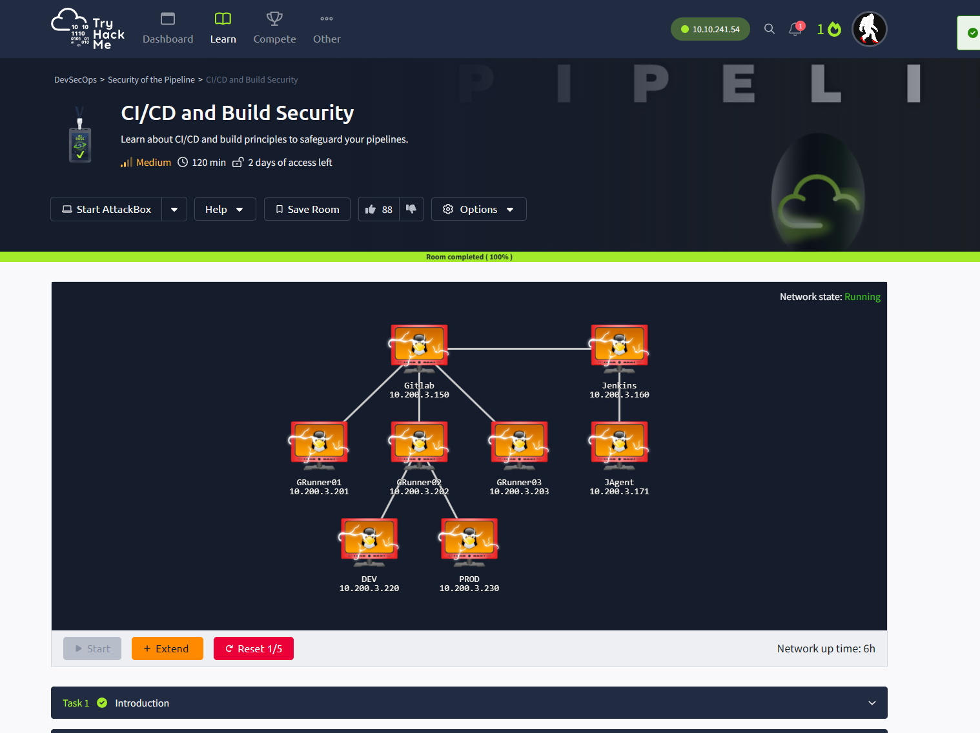980x733 pixels.
Task: Click the CI/CD and Build Security breadcrumb
Action: (x=252, y=80)
